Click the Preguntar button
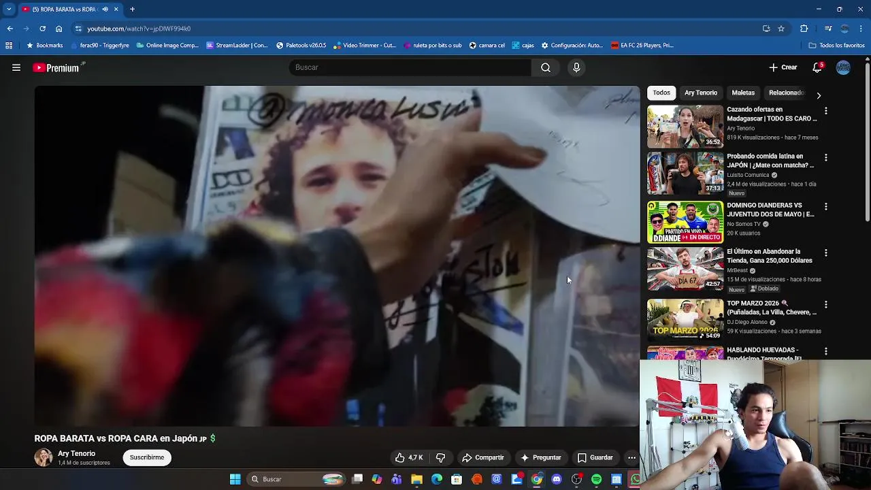871x490 pixels. point(541,457)
